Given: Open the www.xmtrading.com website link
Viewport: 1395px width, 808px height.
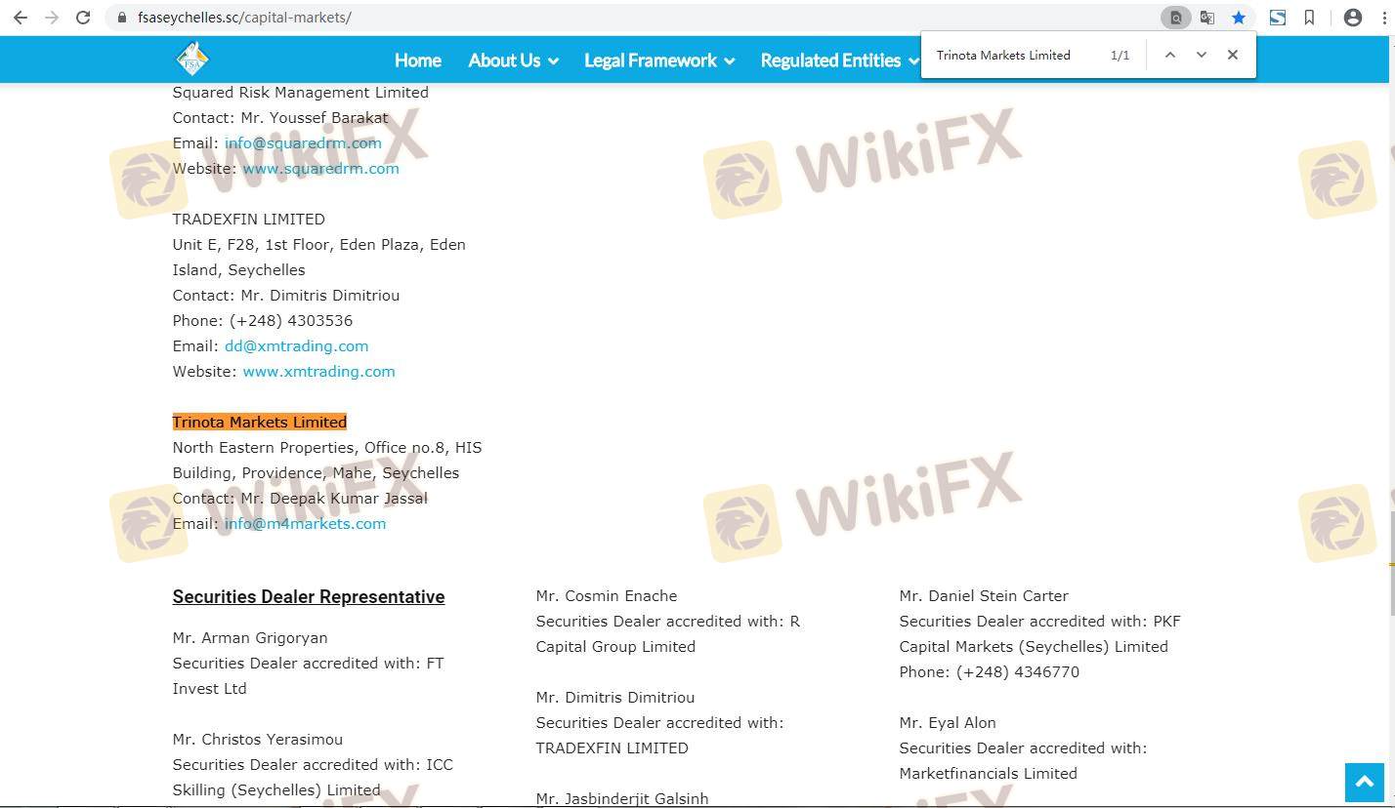Looking at the screenshot, I should pyautogui.click(x=318, y=371).
